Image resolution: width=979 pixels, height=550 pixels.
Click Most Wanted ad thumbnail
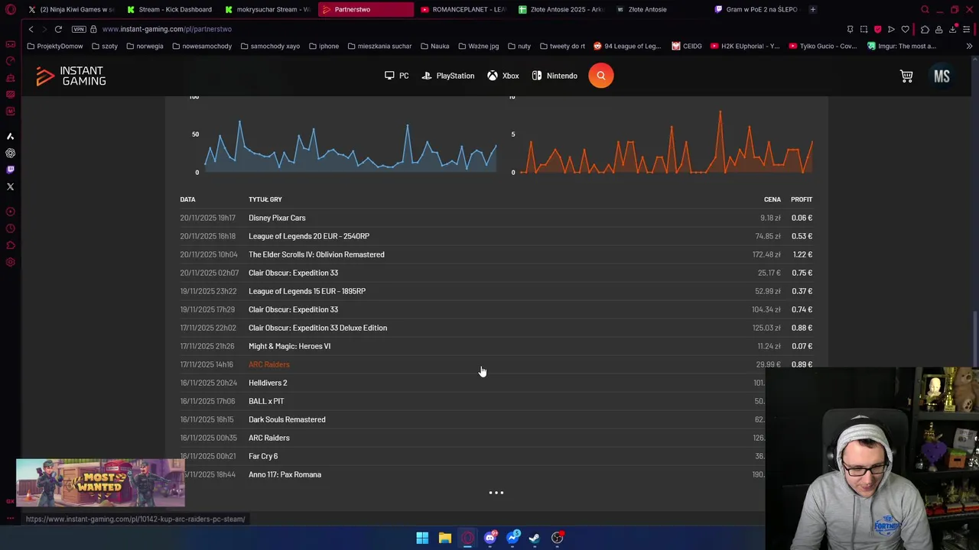[99, 483]
